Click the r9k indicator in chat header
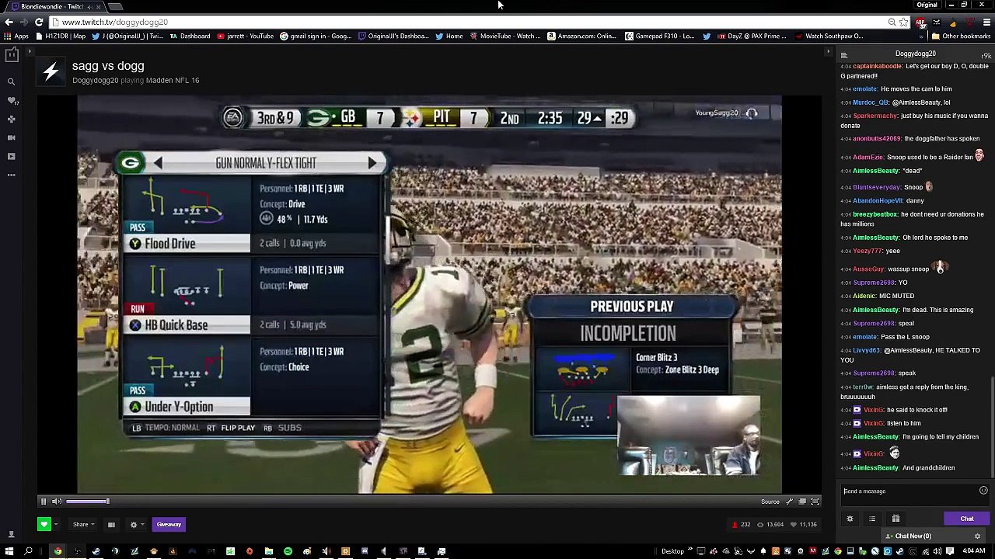The width and height of the screenshot is (995, 559). click(986, 55)
